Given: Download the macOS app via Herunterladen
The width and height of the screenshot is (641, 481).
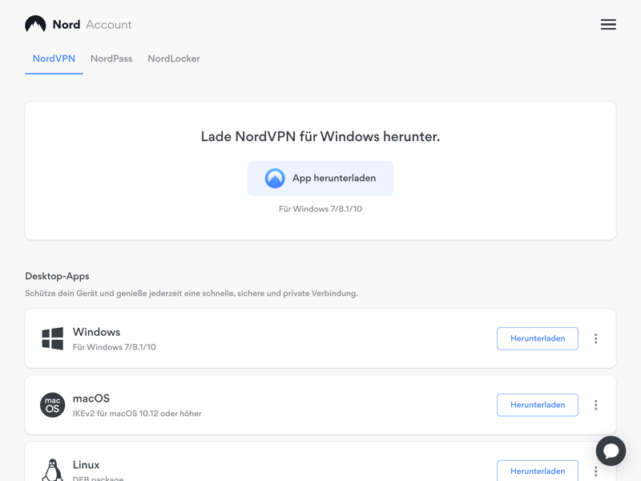Looking at the screenshot, I should click(538, 405).
